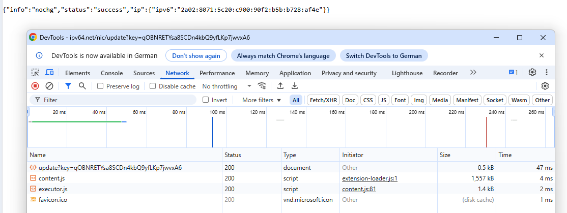
Task: Sort requests by the Status column header
Action: (251, 155)
